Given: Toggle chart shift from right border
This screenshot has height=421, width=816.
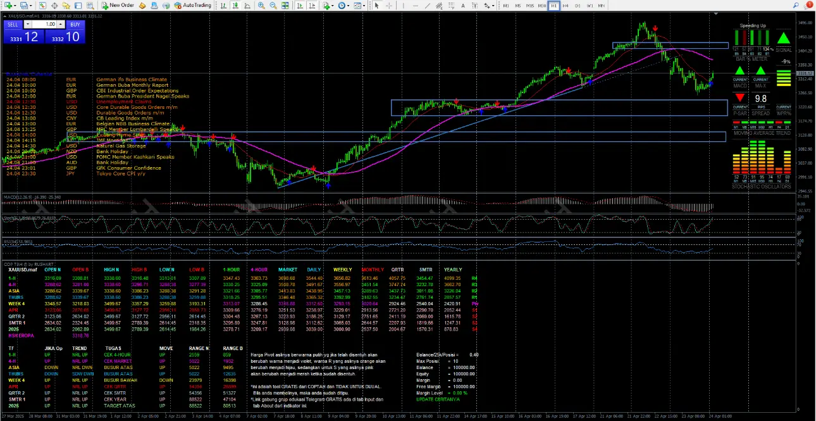Looking at the screenshot, I should tap(311, 5).
